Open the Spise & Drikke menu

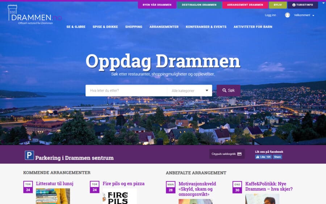tap(105, 27)
